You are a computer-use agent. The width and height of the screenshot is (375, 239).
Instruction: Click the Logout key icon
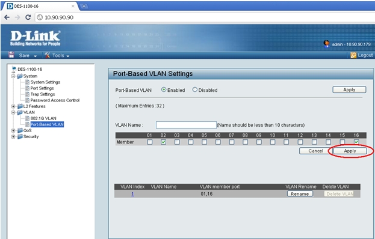(x=353, y=55)
